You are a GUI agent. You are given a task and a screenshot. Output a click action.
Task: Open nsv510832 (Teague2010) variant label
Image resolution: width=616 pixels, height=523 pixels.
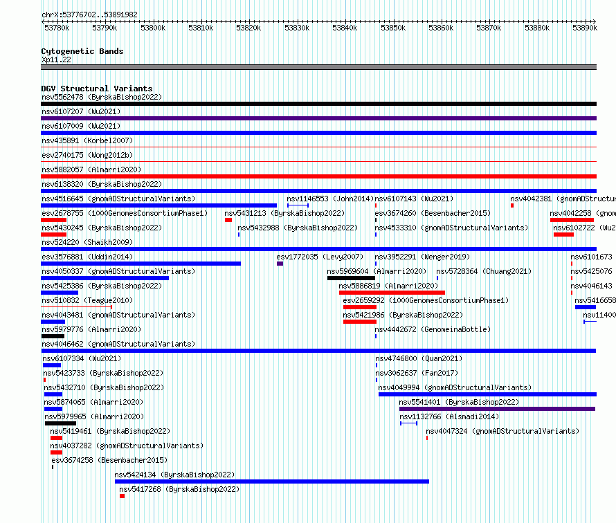[x=87, y=300]
